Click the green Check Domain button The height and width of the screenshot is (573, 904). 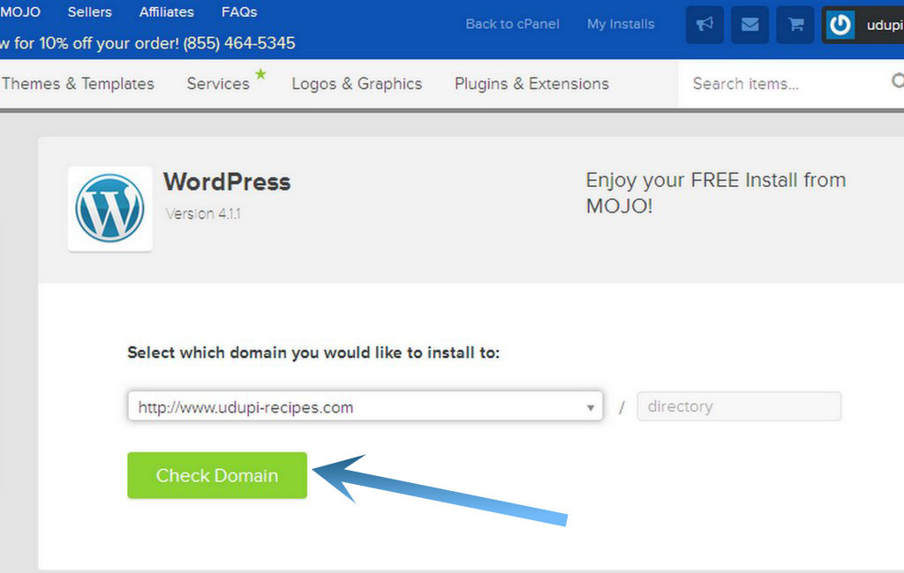coord(217,475)
